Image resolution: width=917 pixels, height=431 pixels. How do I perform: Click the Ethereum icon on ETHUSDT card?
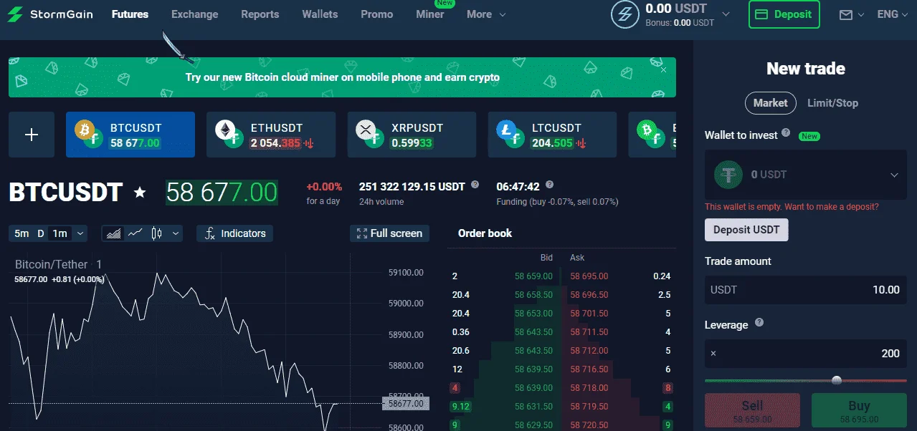[x=226, y=130]
